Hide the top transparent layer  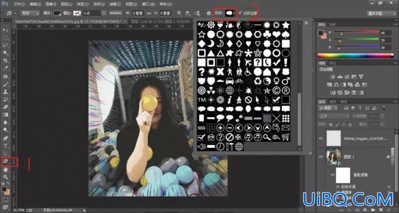(321, 138)
